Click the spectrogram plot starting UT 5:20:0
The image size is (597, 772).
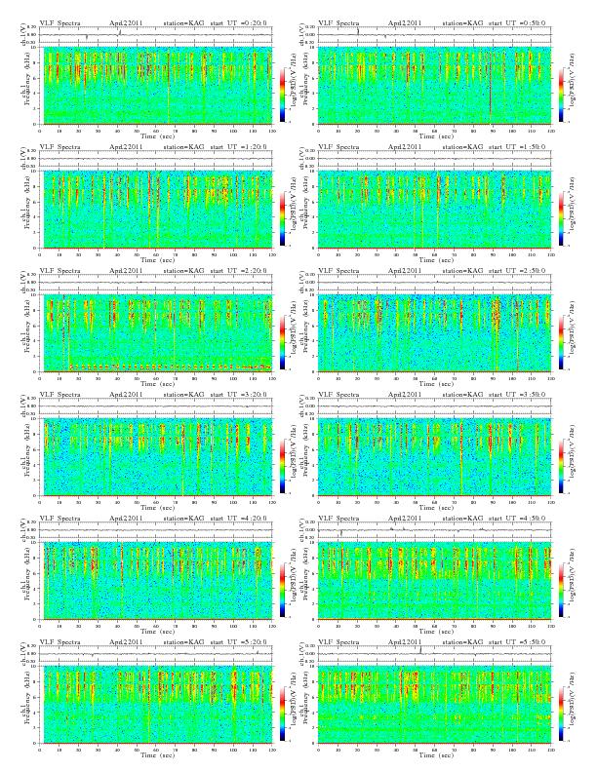[156, 705]
